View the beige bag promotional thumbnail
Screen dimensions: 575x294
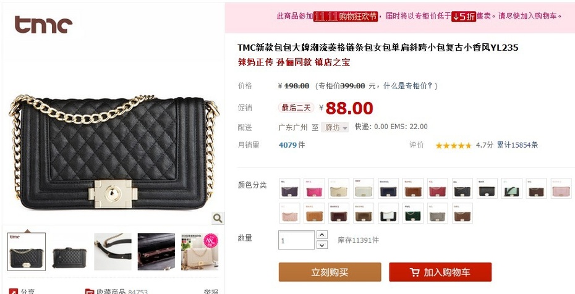pyautogui.click(x=200, y=252)
